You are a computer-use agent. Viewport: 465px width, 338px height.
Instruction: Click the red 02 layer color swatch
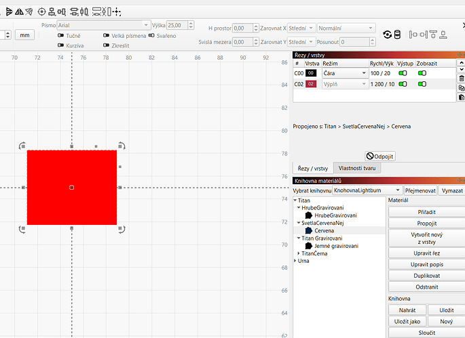(x=312, y=84)
